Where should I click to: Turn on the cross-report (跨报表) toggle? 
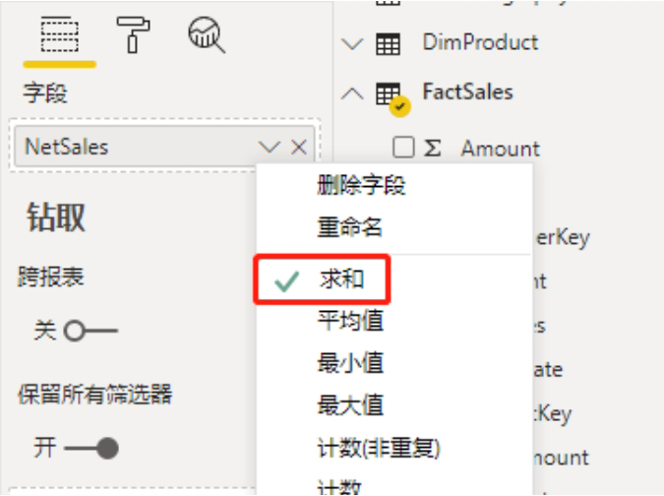91,331
